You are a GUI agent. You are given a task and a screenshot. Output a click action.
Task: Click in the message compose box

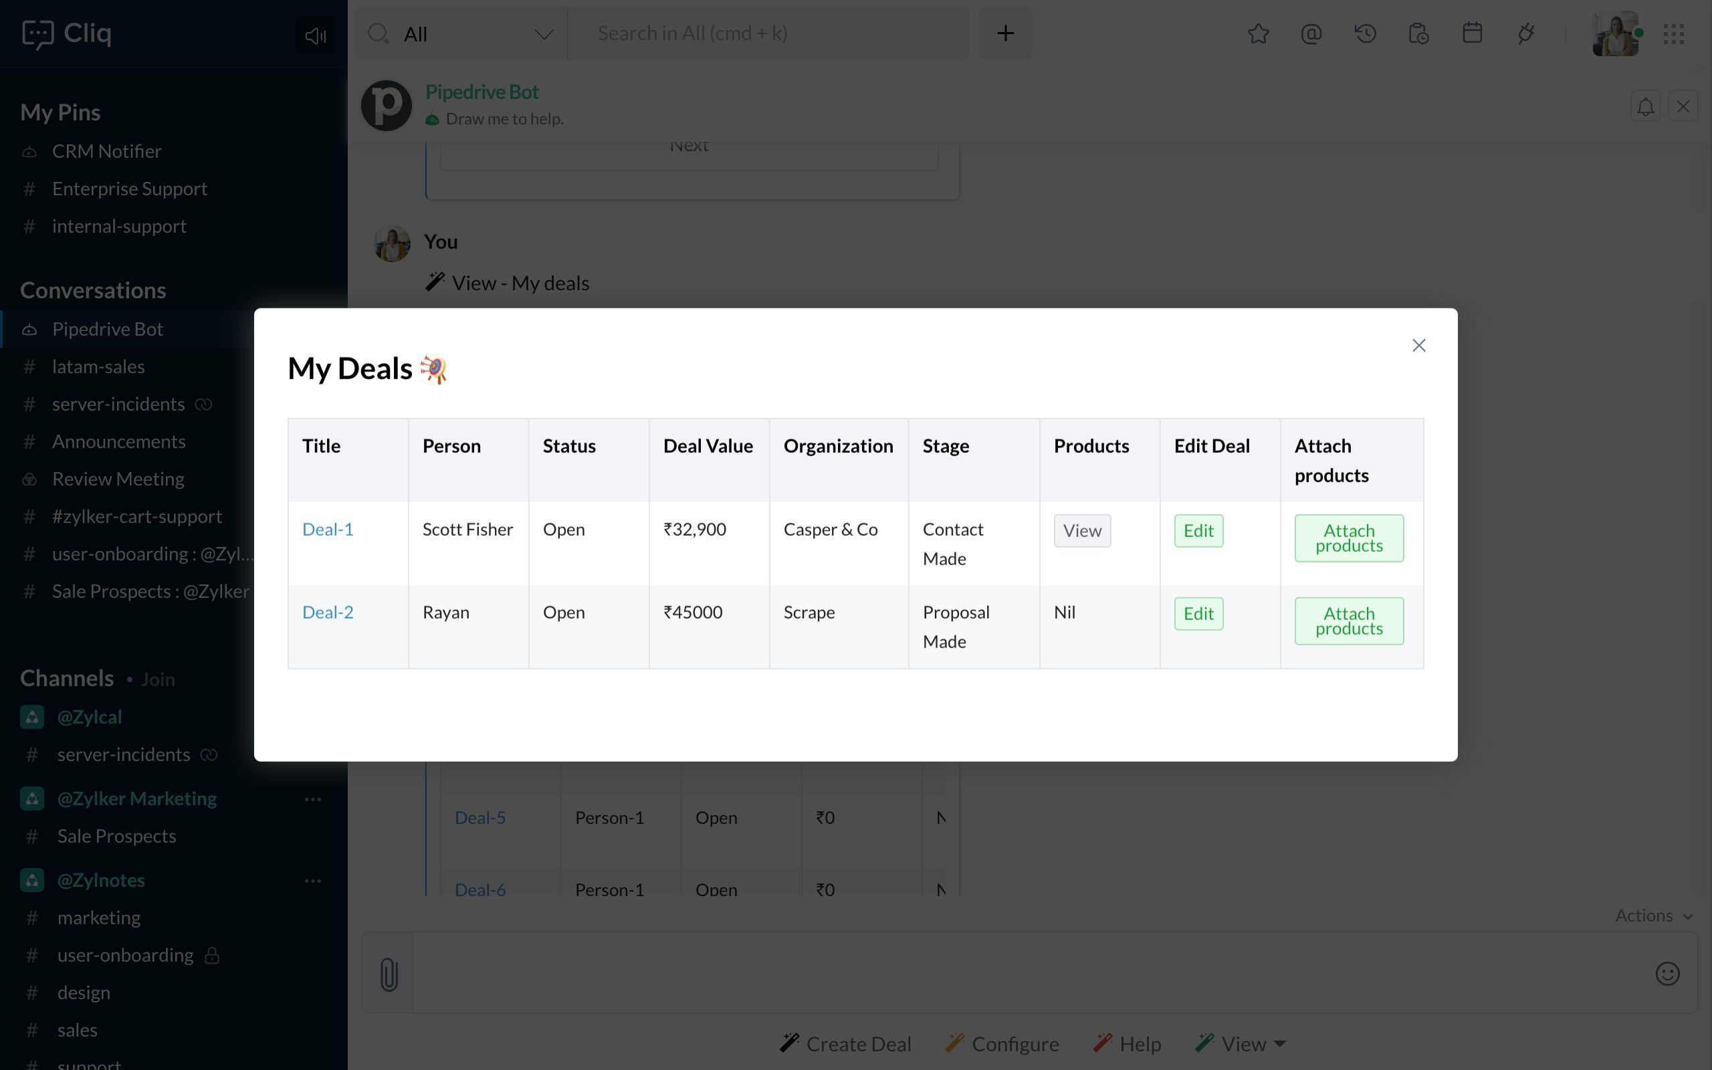pyautogui.click(x=1029, y=973)
